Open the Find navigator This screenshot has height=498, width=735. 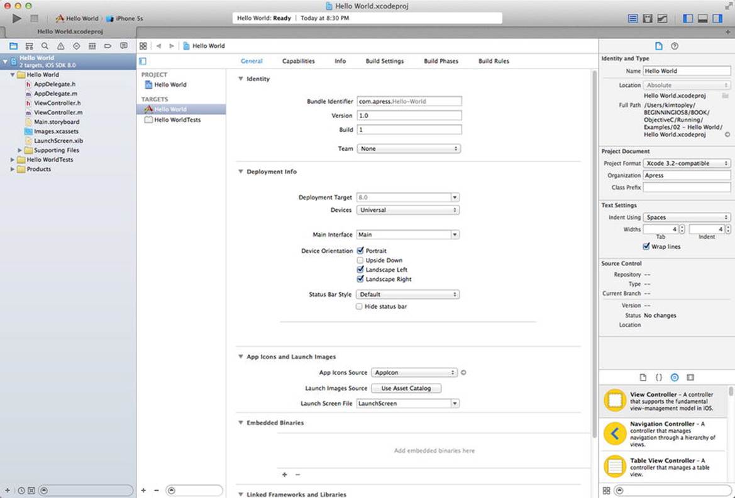point(45,46)
